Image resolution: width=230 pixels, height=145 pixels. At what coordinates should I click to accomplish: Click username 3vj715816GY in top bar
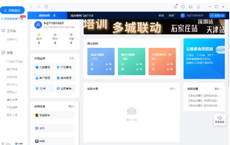click(x=195, y=15)
